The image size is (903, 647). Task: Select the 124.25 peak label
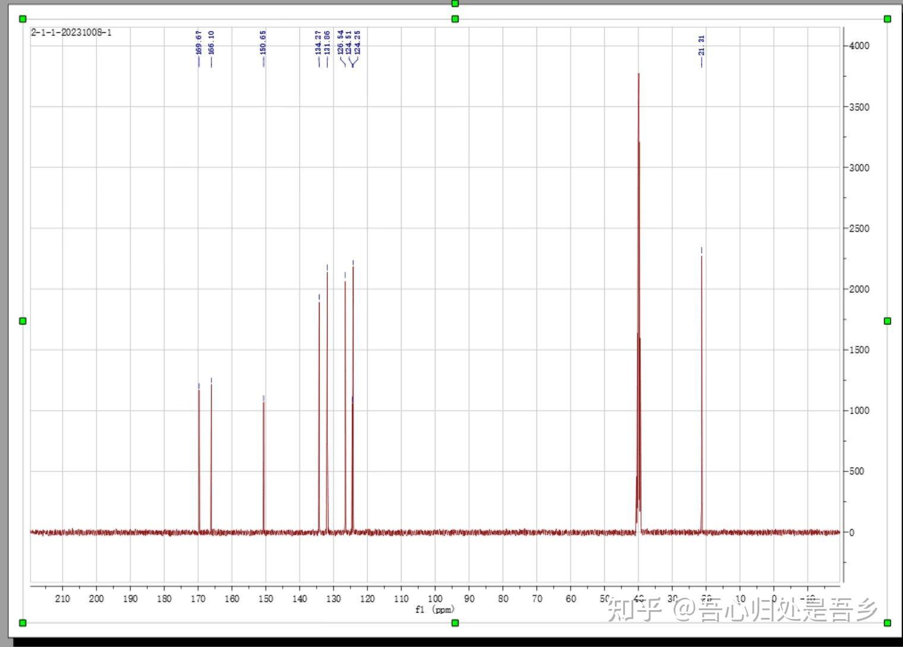click(x=357, y=42)
